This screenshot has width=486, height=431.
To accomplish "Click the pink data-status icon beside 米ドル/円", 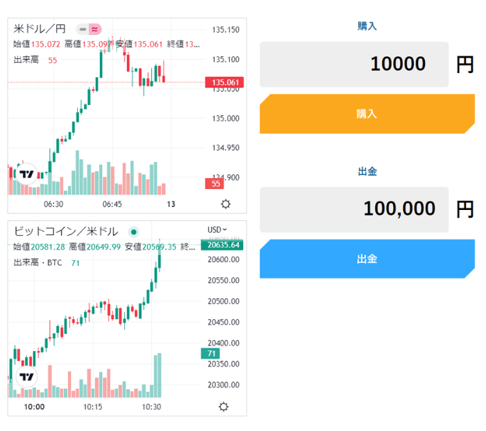I will pyautogui.click(x=95, y=29).
